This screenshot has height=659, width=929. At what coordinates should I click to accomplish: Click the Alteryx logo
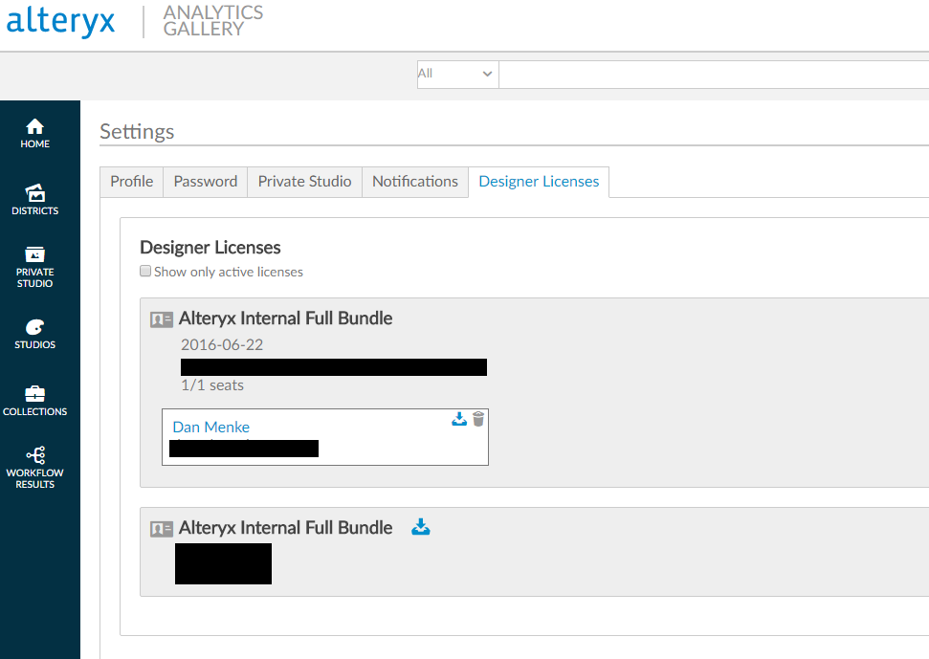pyautogui.click(x=60, y=22)
